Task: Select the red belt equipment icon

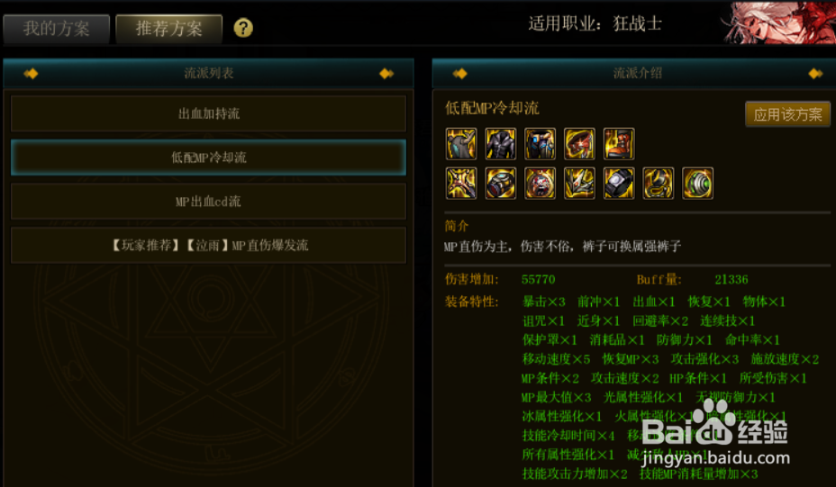Action: coord(579,144)
